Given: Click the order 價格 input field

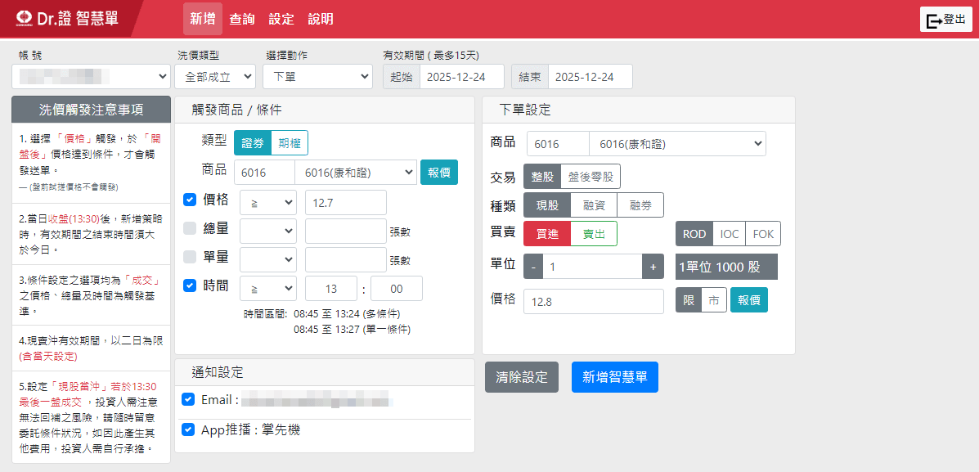Looking at the screenshot, I should 594,301.
